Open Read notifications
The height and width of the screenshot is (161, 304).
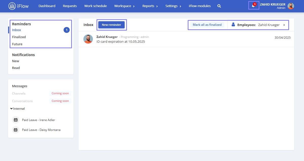(x=16, y=68)
